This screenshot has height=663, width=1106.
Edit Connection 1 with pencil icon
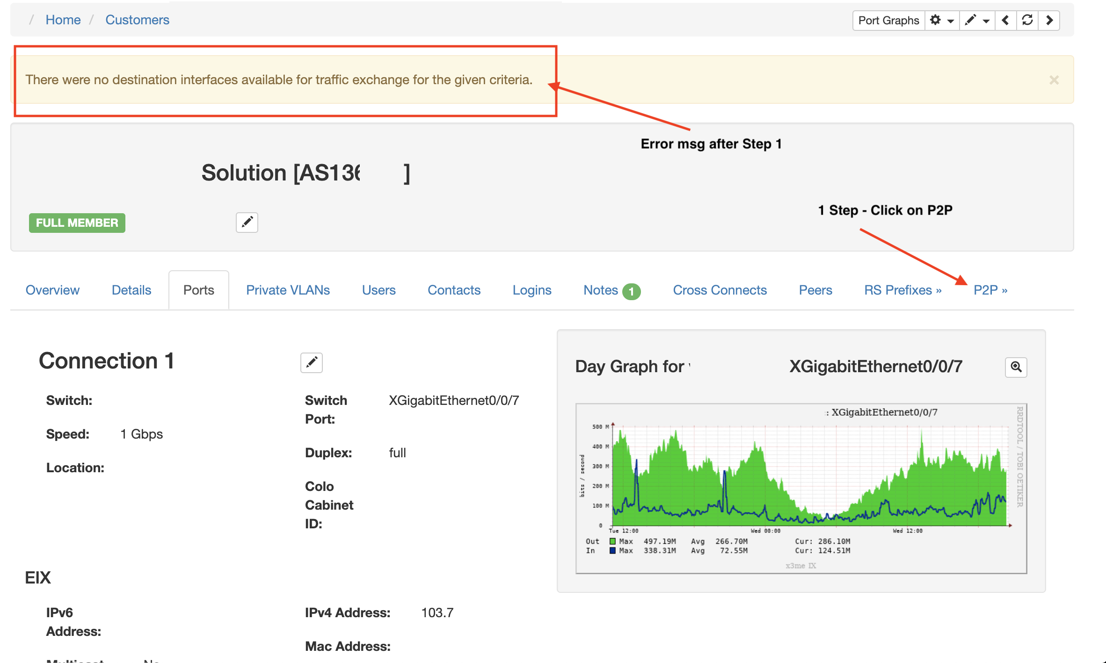coord(312,362)
